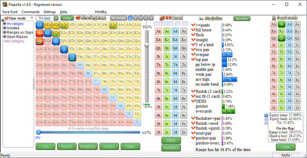The image size is (307, 158).
Task: Expand the Open Raises tree node
Action: 4,37
